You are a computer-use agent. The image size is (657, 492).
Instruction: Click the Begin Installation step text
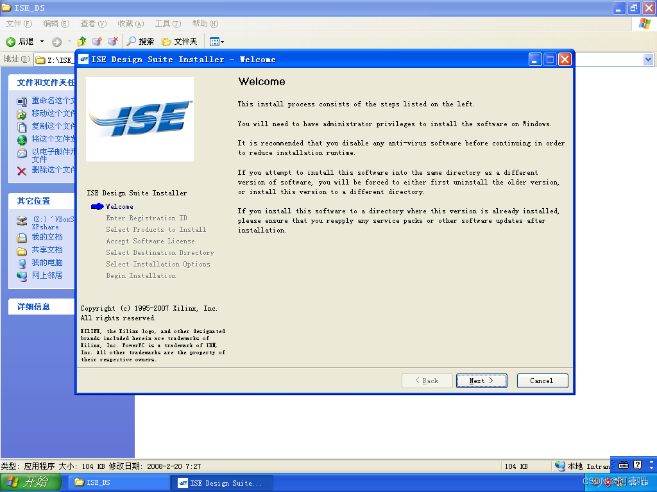pyautogui.click(x=141, y=275)
